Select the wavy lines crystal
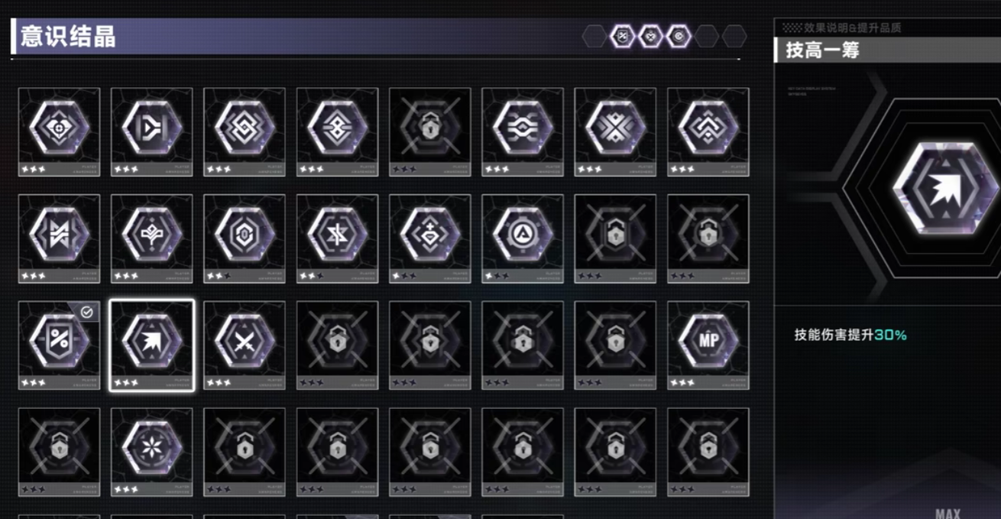1001x519 pixels. 523,131
